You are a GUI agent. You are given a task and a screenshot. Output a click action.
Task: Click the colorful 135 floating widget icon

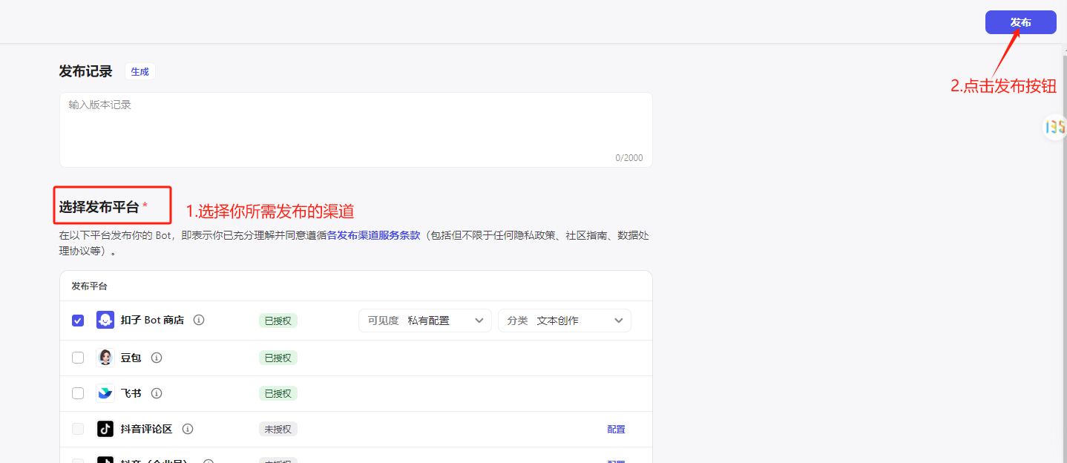tap(1054, 127)
